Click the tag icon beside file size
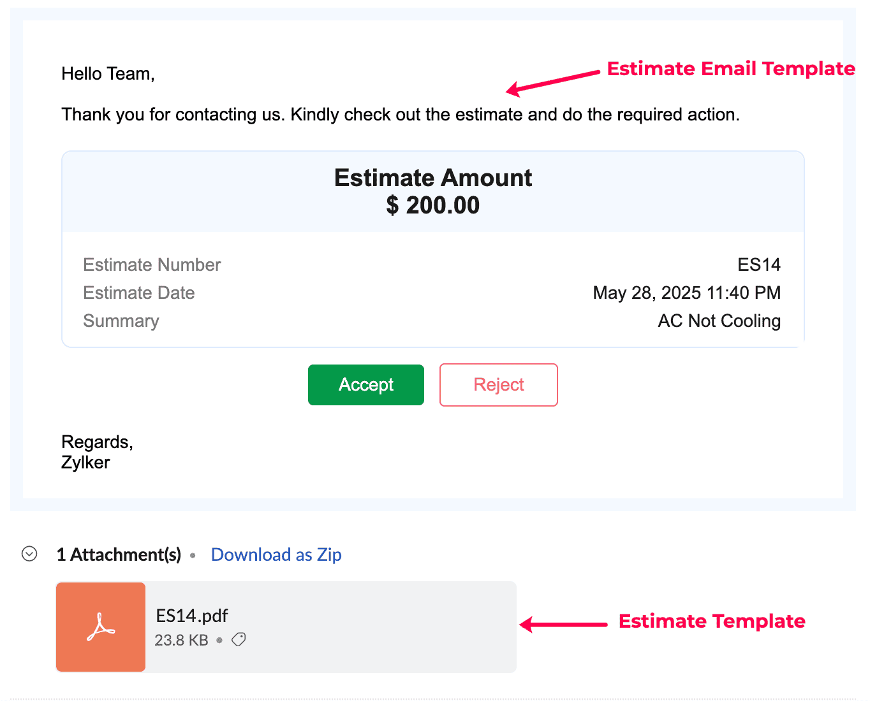 tap(239, 639)
